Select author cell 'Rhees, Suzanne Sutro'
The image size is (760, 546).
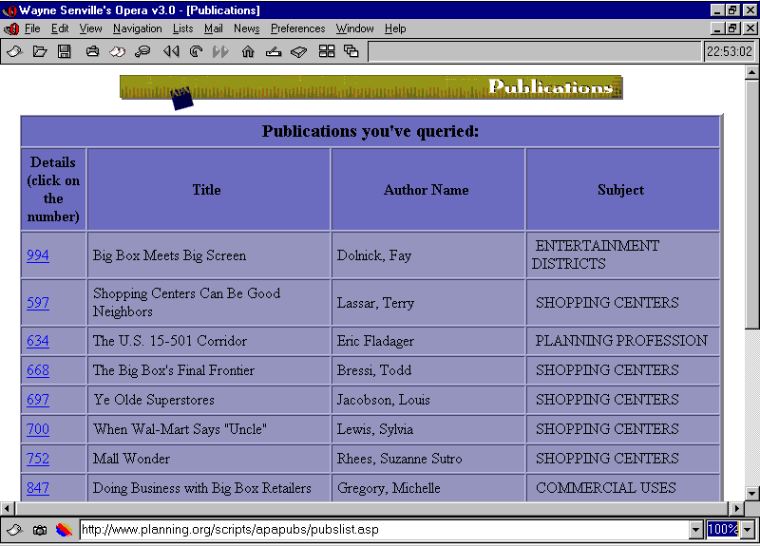428,459
